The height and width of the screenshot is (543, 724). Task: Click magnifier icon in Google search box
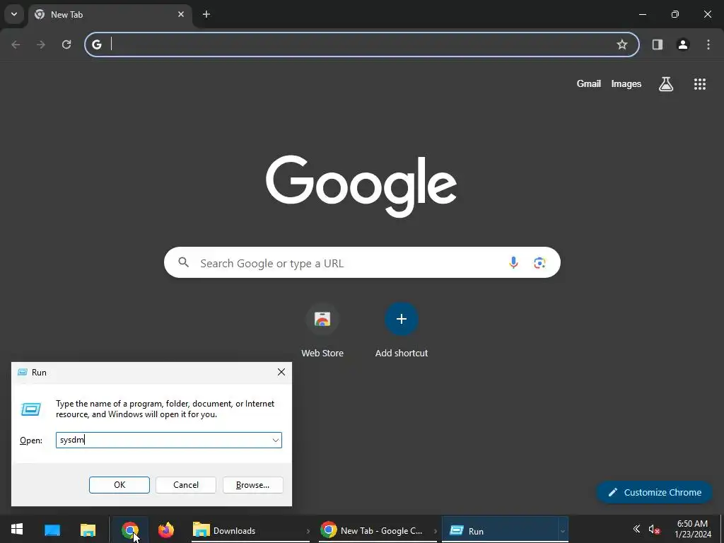tap(184, 262)
